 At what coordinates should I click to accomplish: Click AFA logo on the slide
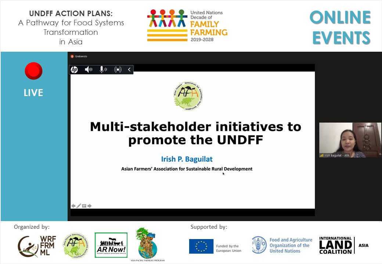188,96
